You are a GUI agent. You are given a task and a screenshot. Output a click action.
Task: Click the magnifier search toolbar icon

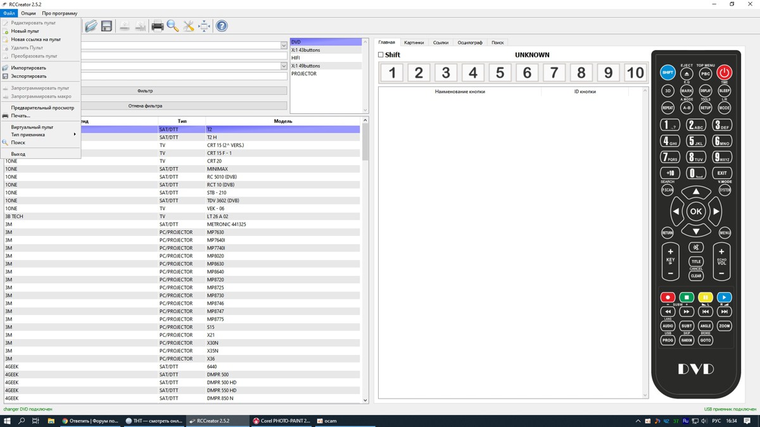click(173, 26)
